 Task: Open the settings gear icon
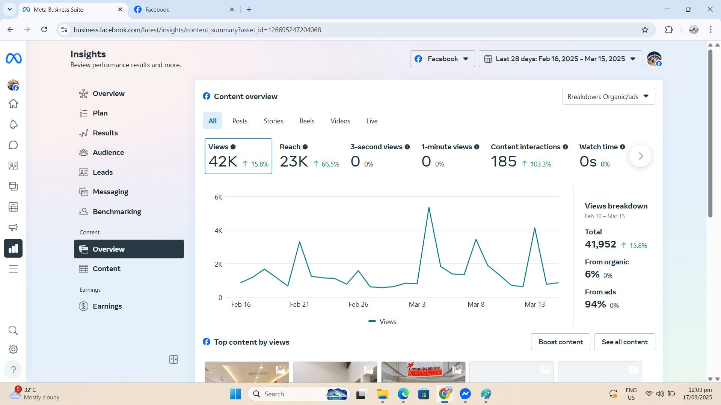[13, 349]
